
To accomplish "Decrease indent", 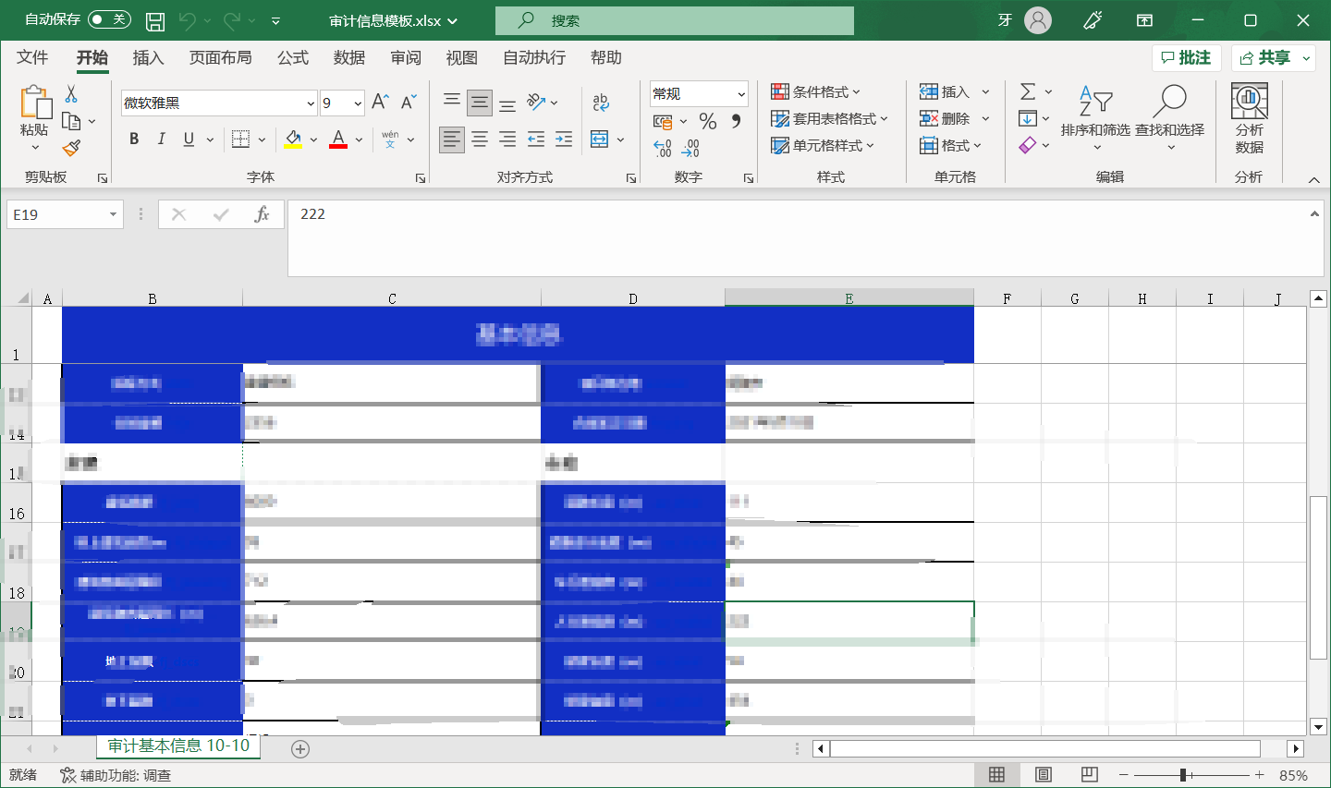I will tap(536, 139).
